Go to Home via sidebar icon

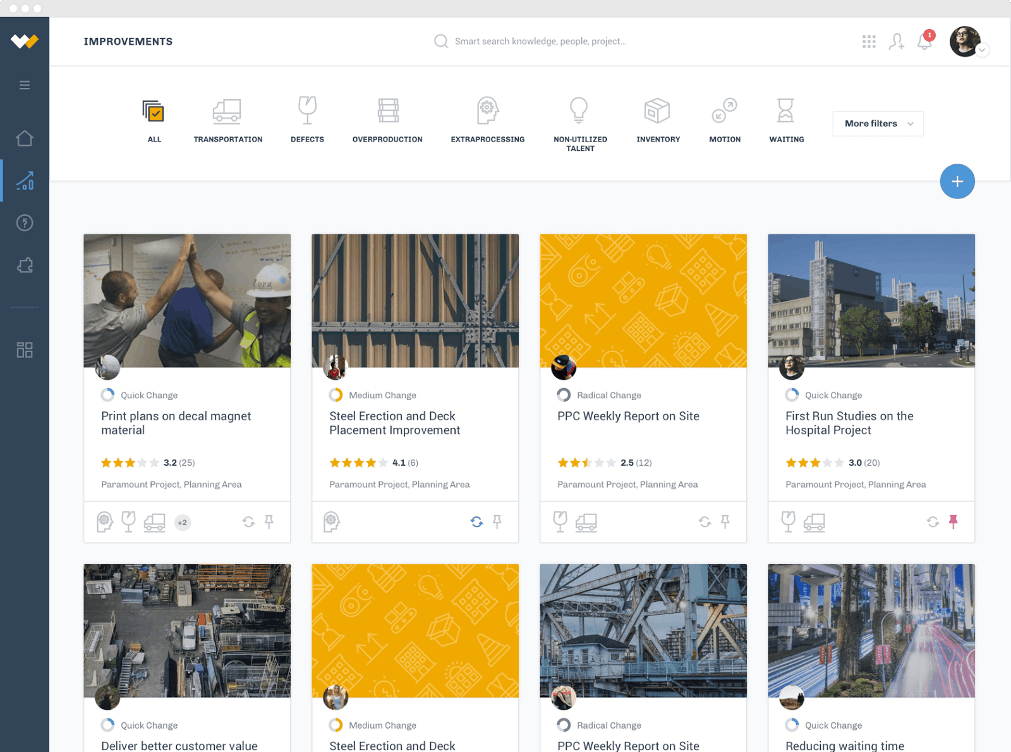(x=25, y=138)
